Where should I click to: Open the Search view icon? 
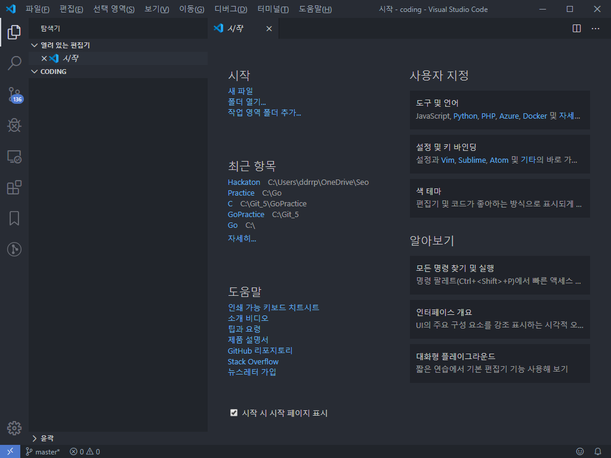[14, 63]
